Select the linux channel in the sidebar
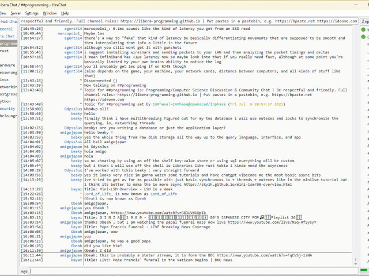Viewport: 369px width, 276px height. (5, 79)
